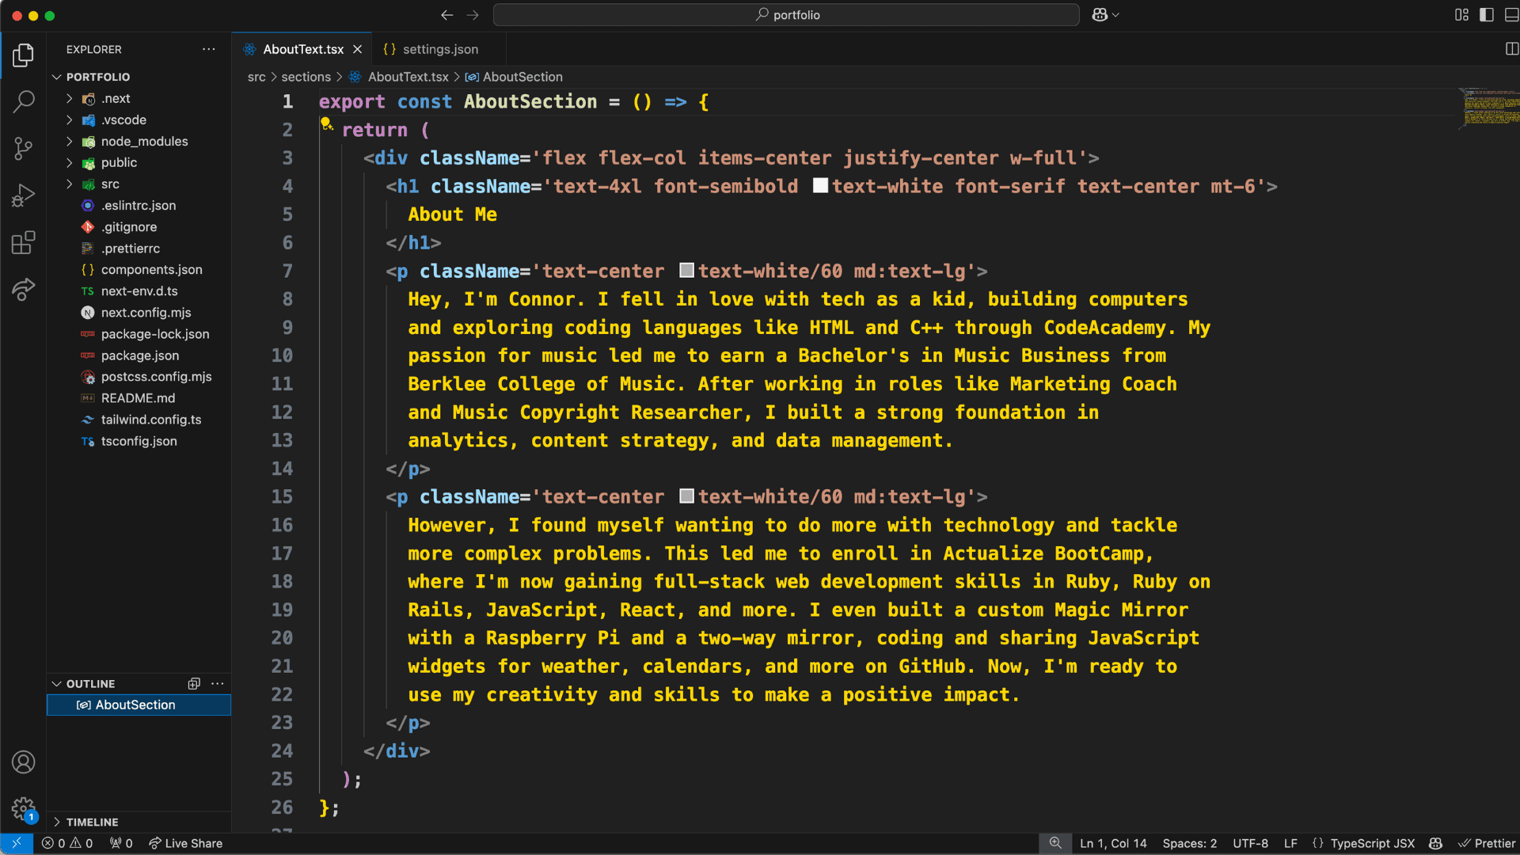Viewport: 1520px width, 855px height.
Task: Click Live Share in status bar
Action: pyautogui.click(x=186, y=843)
